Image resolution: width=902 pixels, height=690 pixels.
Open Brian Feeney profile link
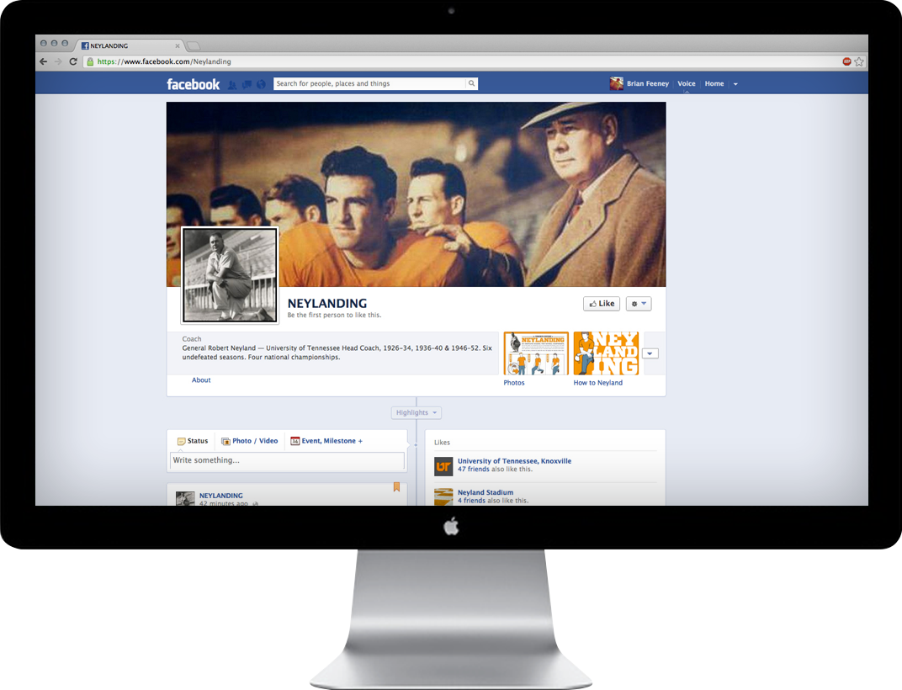(648, 83)
